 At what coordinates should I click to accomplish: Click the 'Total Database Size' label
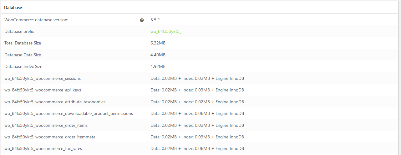pos(23,43)
